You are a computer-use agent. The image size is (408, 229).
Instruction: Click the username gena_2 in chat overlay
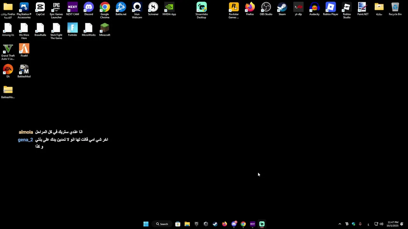pyautogui.click(x=25, y=140)
